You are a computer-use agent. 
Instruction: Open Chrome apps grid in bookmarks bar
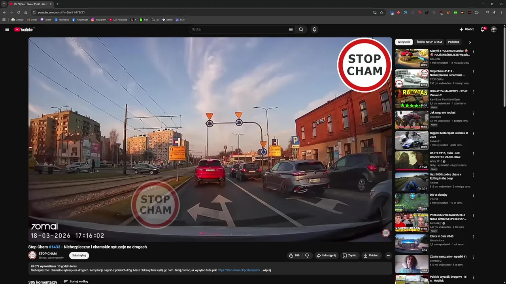coord(4,20)
